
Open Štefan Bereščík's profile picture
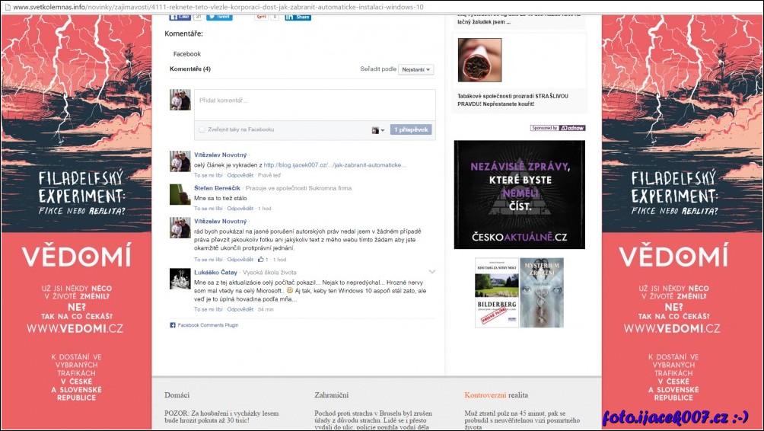pyautogui.click(x=180, y=194)
